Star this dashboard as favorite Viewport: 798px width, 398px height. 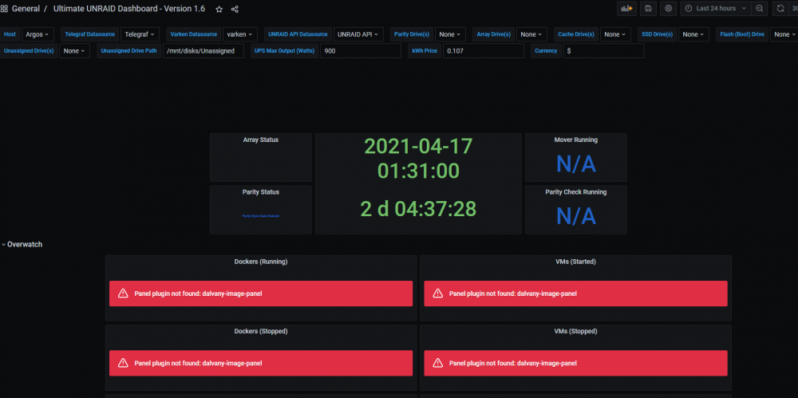[219, 9]
